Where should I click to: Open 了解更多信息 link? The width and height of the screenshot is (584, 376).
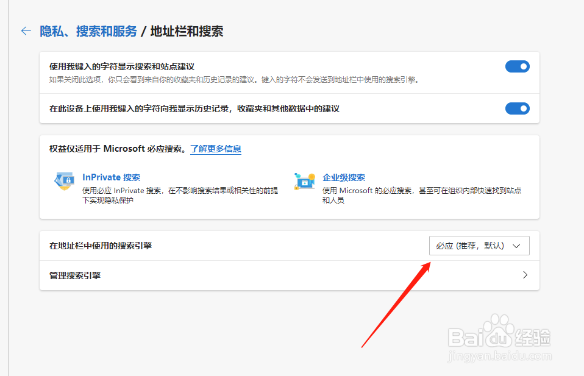[216, 149]
